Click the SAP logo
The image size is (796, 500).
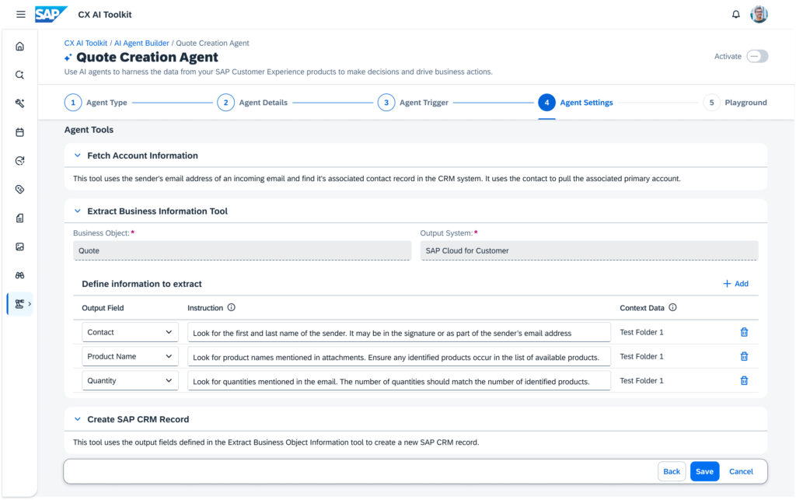(51, 14)
